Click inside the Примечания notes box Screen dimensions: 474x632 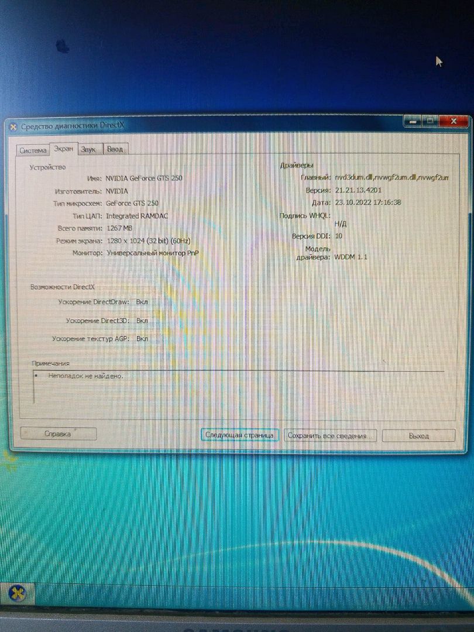click(x=234, y=389)
